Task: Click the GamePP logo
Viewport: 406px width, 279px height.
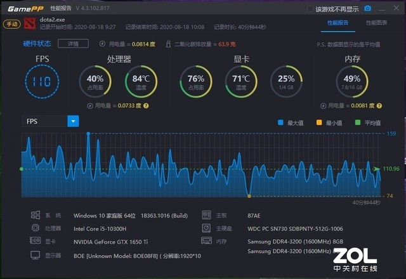Action: 25,9
